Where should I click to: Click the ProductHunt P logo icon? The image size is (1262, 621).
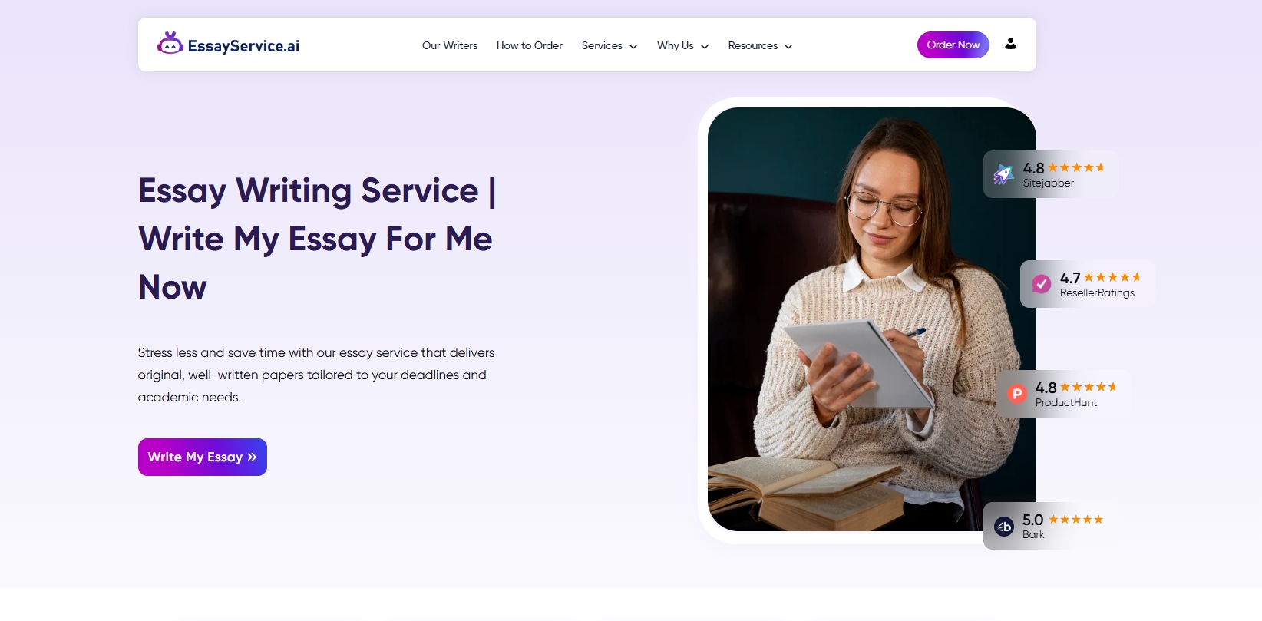click(1016, 394)
